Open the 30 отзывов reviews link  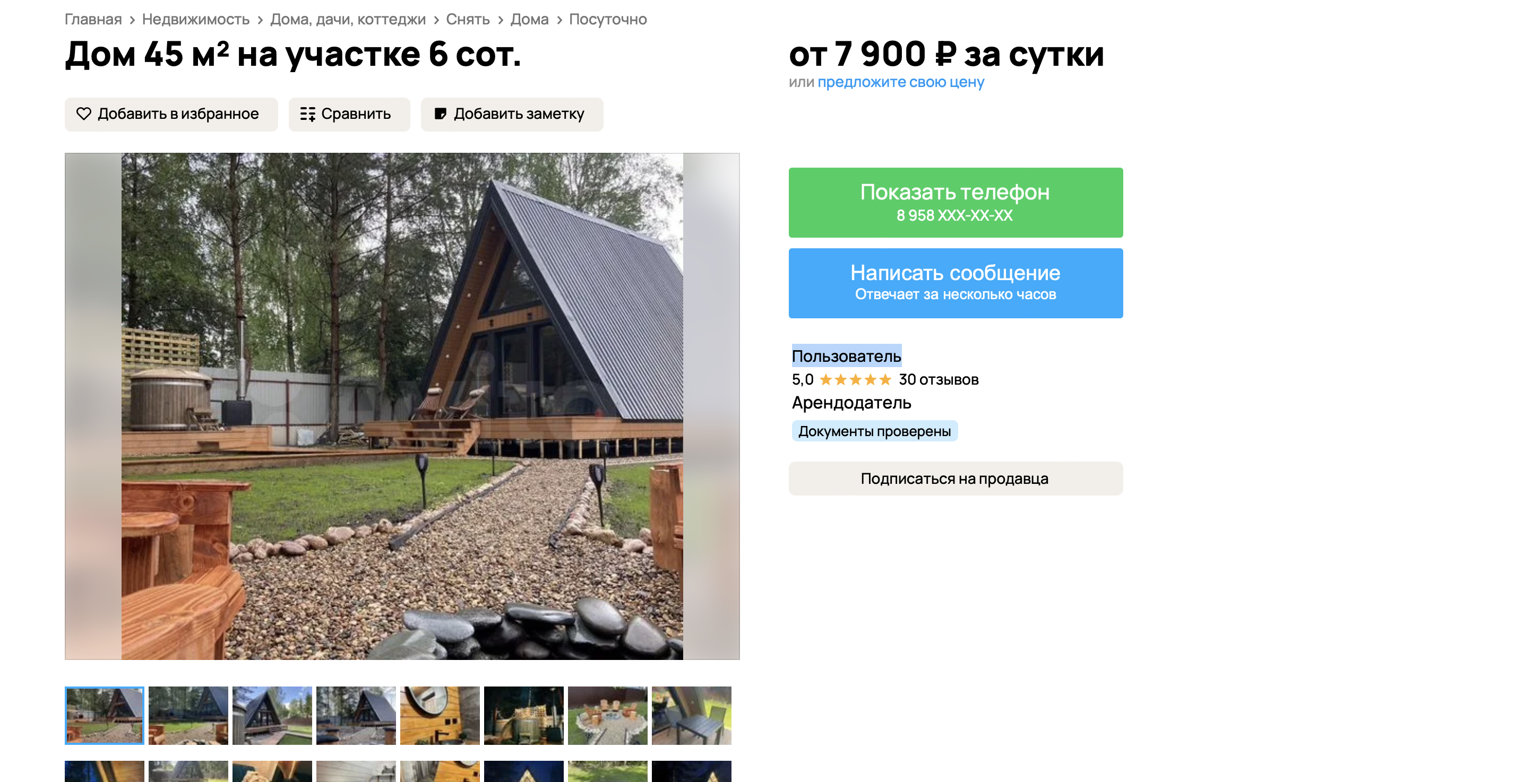click(939, 380)
